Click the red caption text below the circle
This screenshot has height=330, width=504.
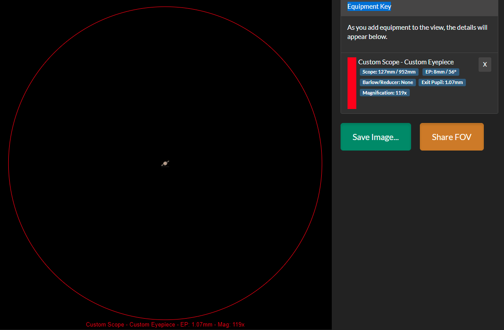tap(165, 324)
